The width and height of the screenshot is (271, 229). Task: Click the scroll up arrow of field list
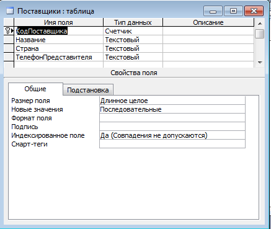(x=260, y=24)
